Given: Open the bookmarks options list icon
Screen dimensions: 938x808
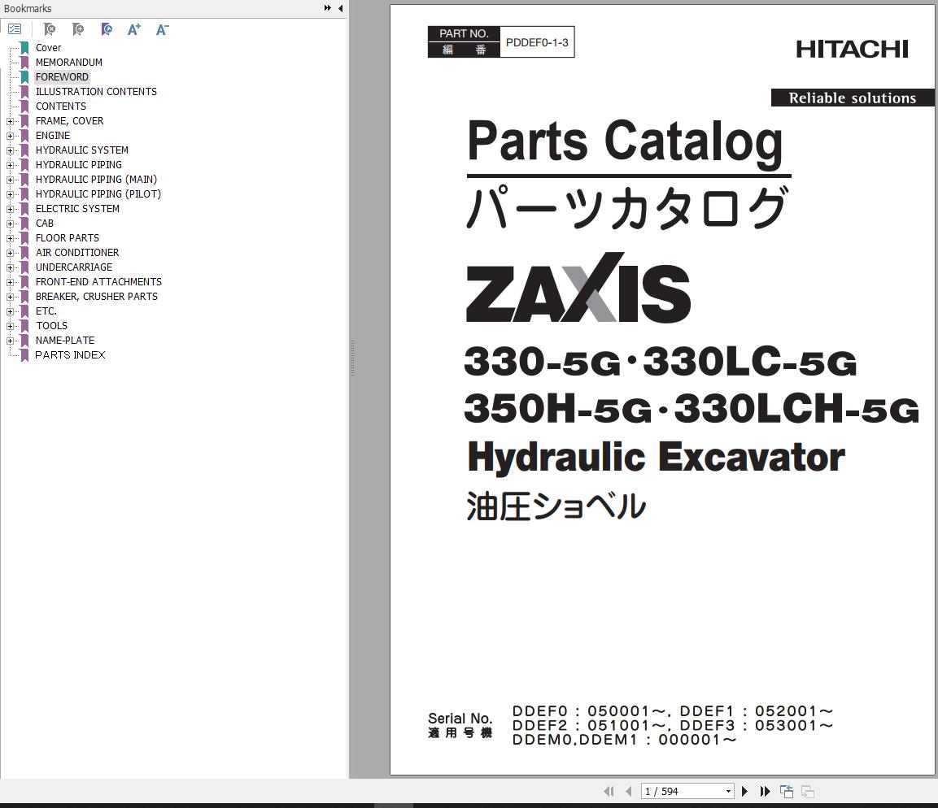Looking at the screenshot, I should pos(15,28).
